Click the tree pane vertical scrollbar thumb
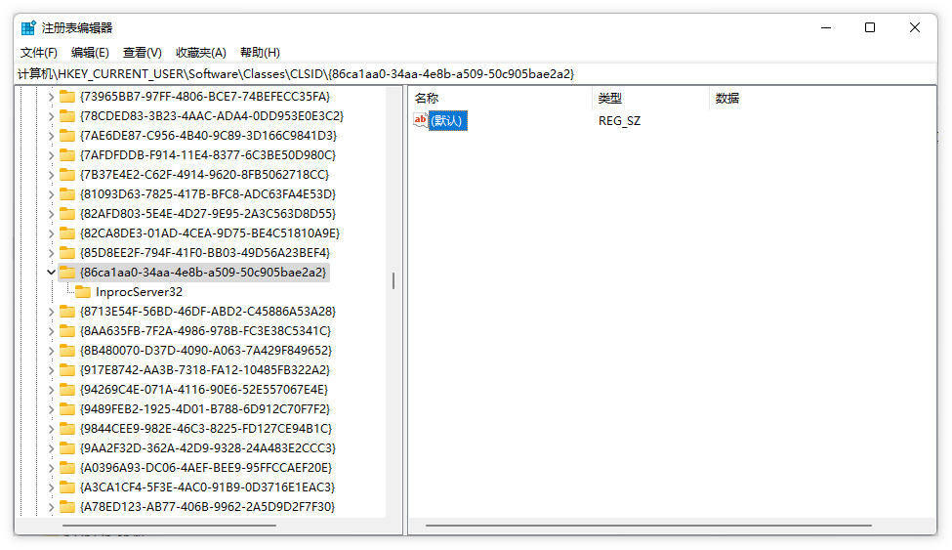This screenshot has width=952, height=550. [393, 281]
